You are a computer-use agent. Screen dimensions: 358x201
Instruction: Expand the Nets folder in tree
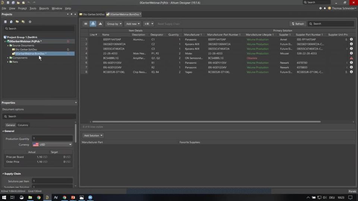click(8, 62)
